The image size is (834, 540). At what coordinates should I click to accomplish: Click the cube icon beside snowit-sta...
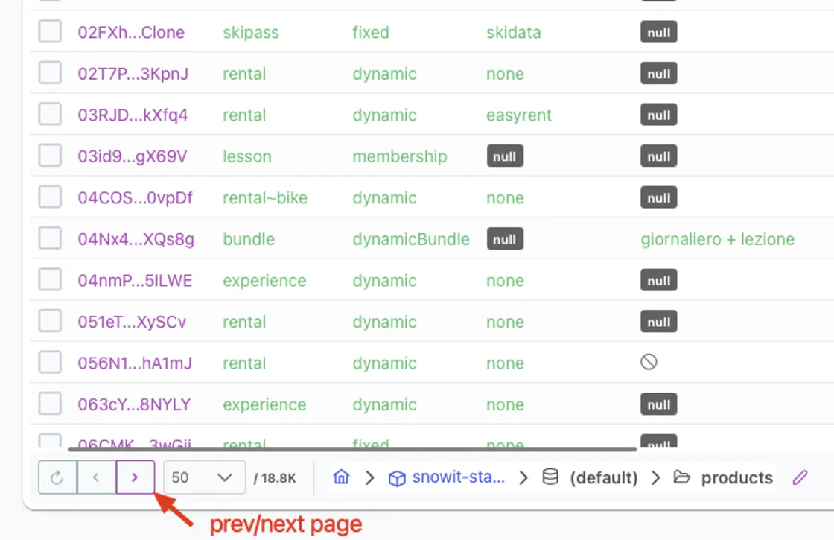[x=397, y=478]
